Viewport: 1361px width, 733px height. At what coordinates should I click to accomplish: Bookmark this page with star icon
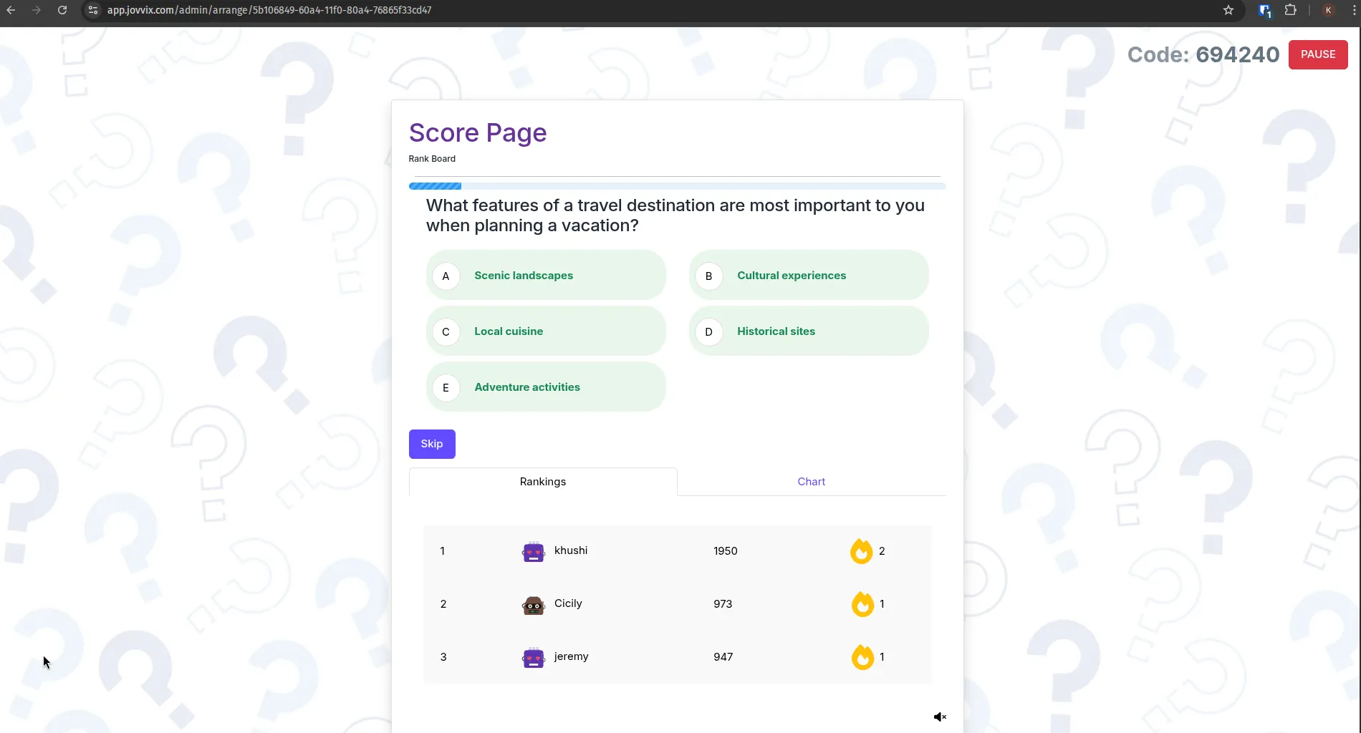pos(1228,10)
